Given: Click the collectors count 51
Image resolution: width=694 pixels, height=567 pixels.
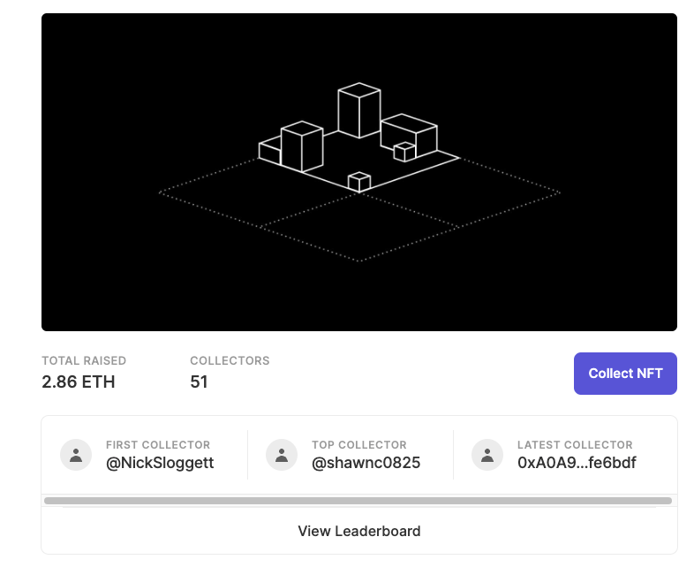Looking at the screenshot, I should 200,382.
